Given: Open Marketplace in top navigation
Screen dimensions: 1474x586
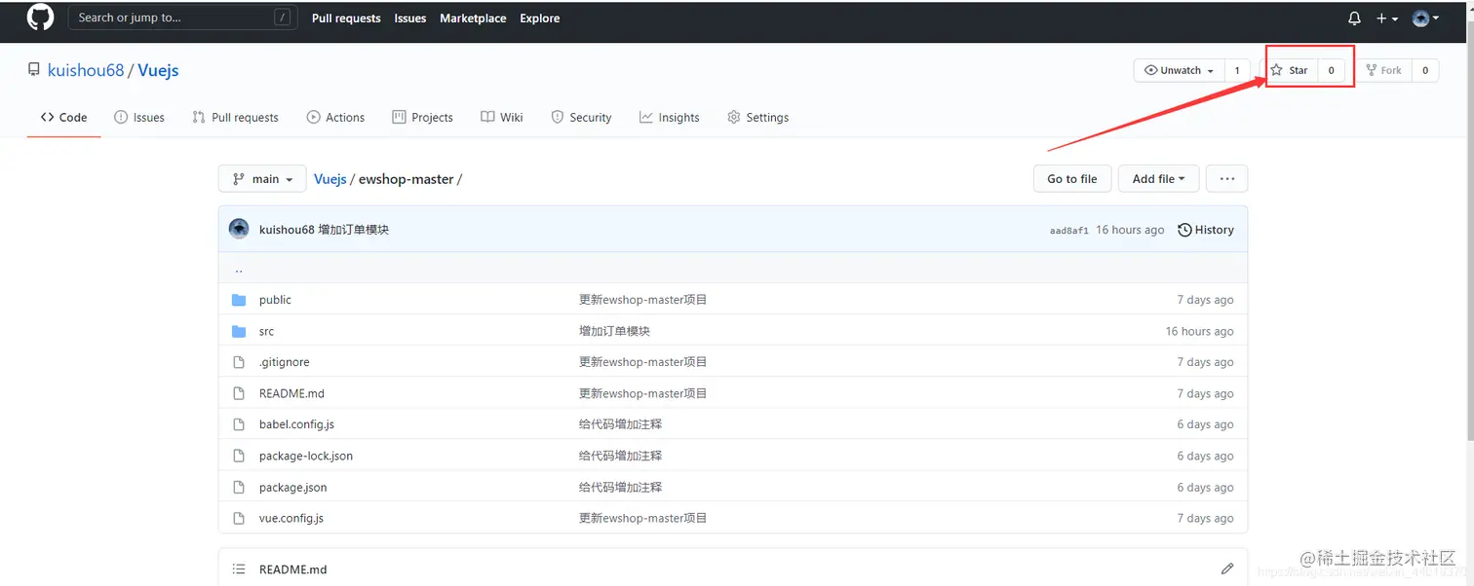Looking at the screenshot, I should tap(473, 18).
